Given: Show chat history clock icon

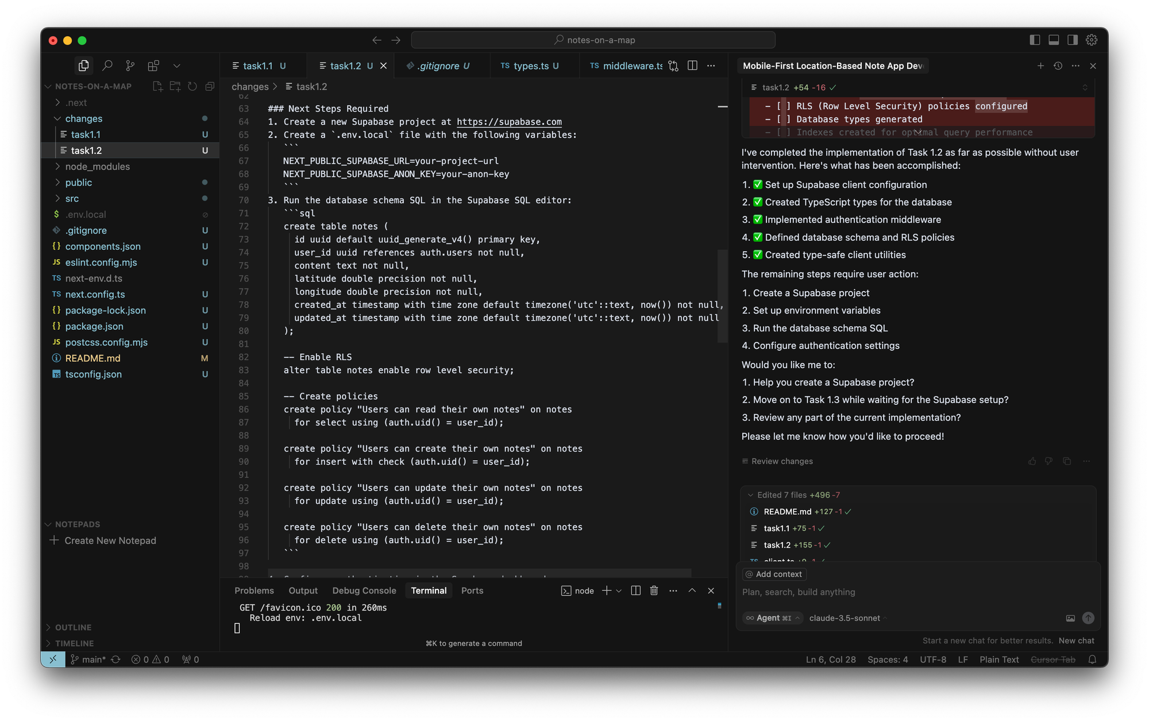Looking at the screenshot, I should pos(1058,66).
